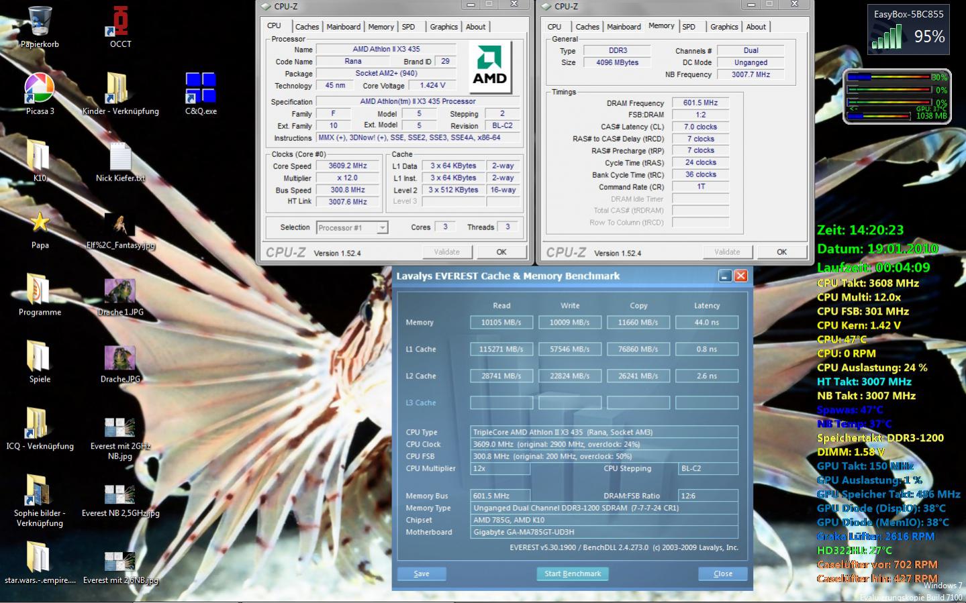The image size is (966, 603).
Task: Click the AMD logo in CPU-Z
Action: pos(489,67)
